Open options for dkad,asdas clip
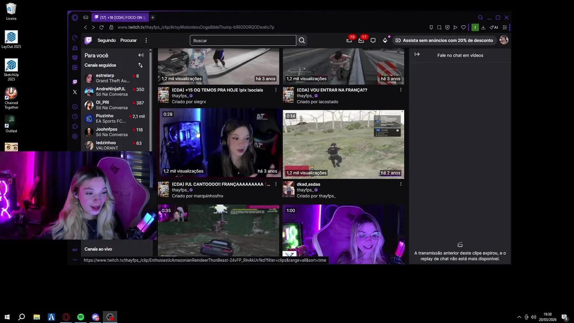The height and width of the screenshot is (323, 574). point(400,184)
